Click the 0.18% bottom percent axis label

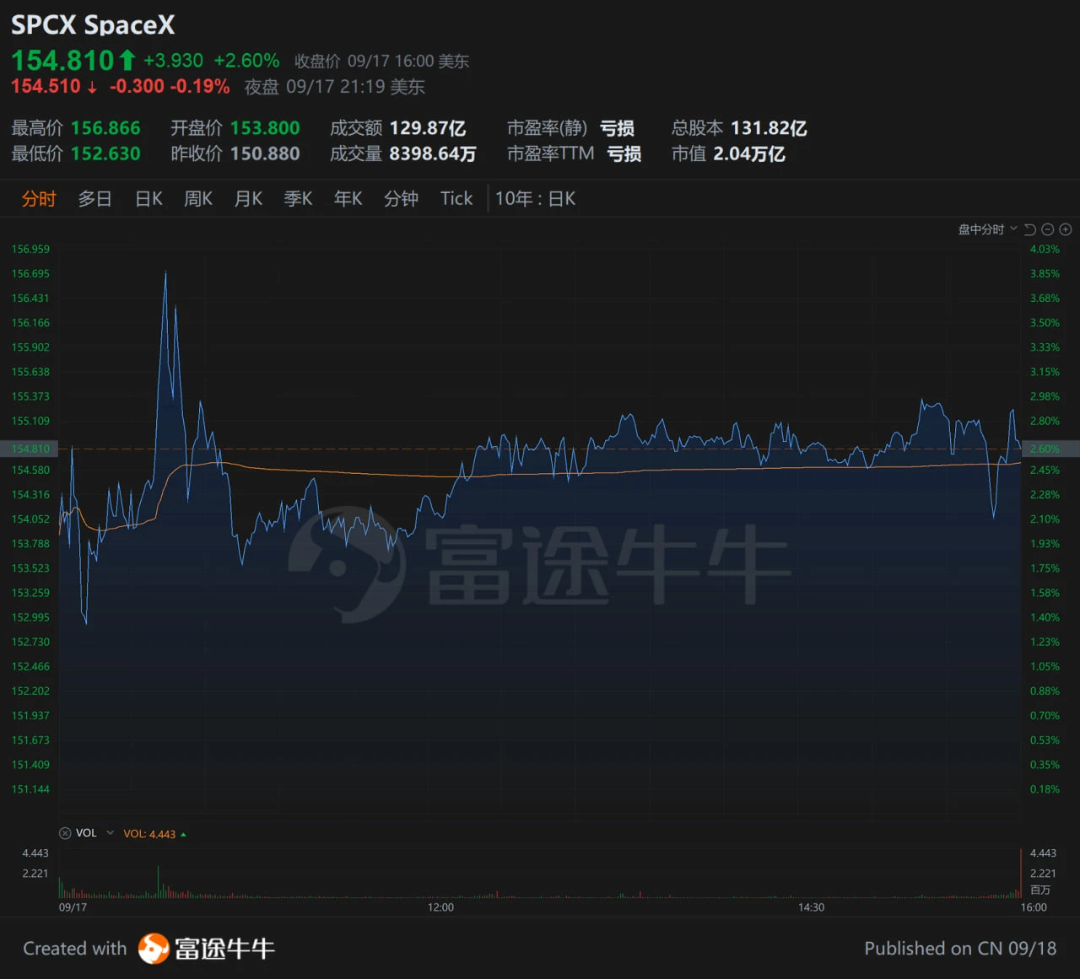click(x=1045, y=789)
